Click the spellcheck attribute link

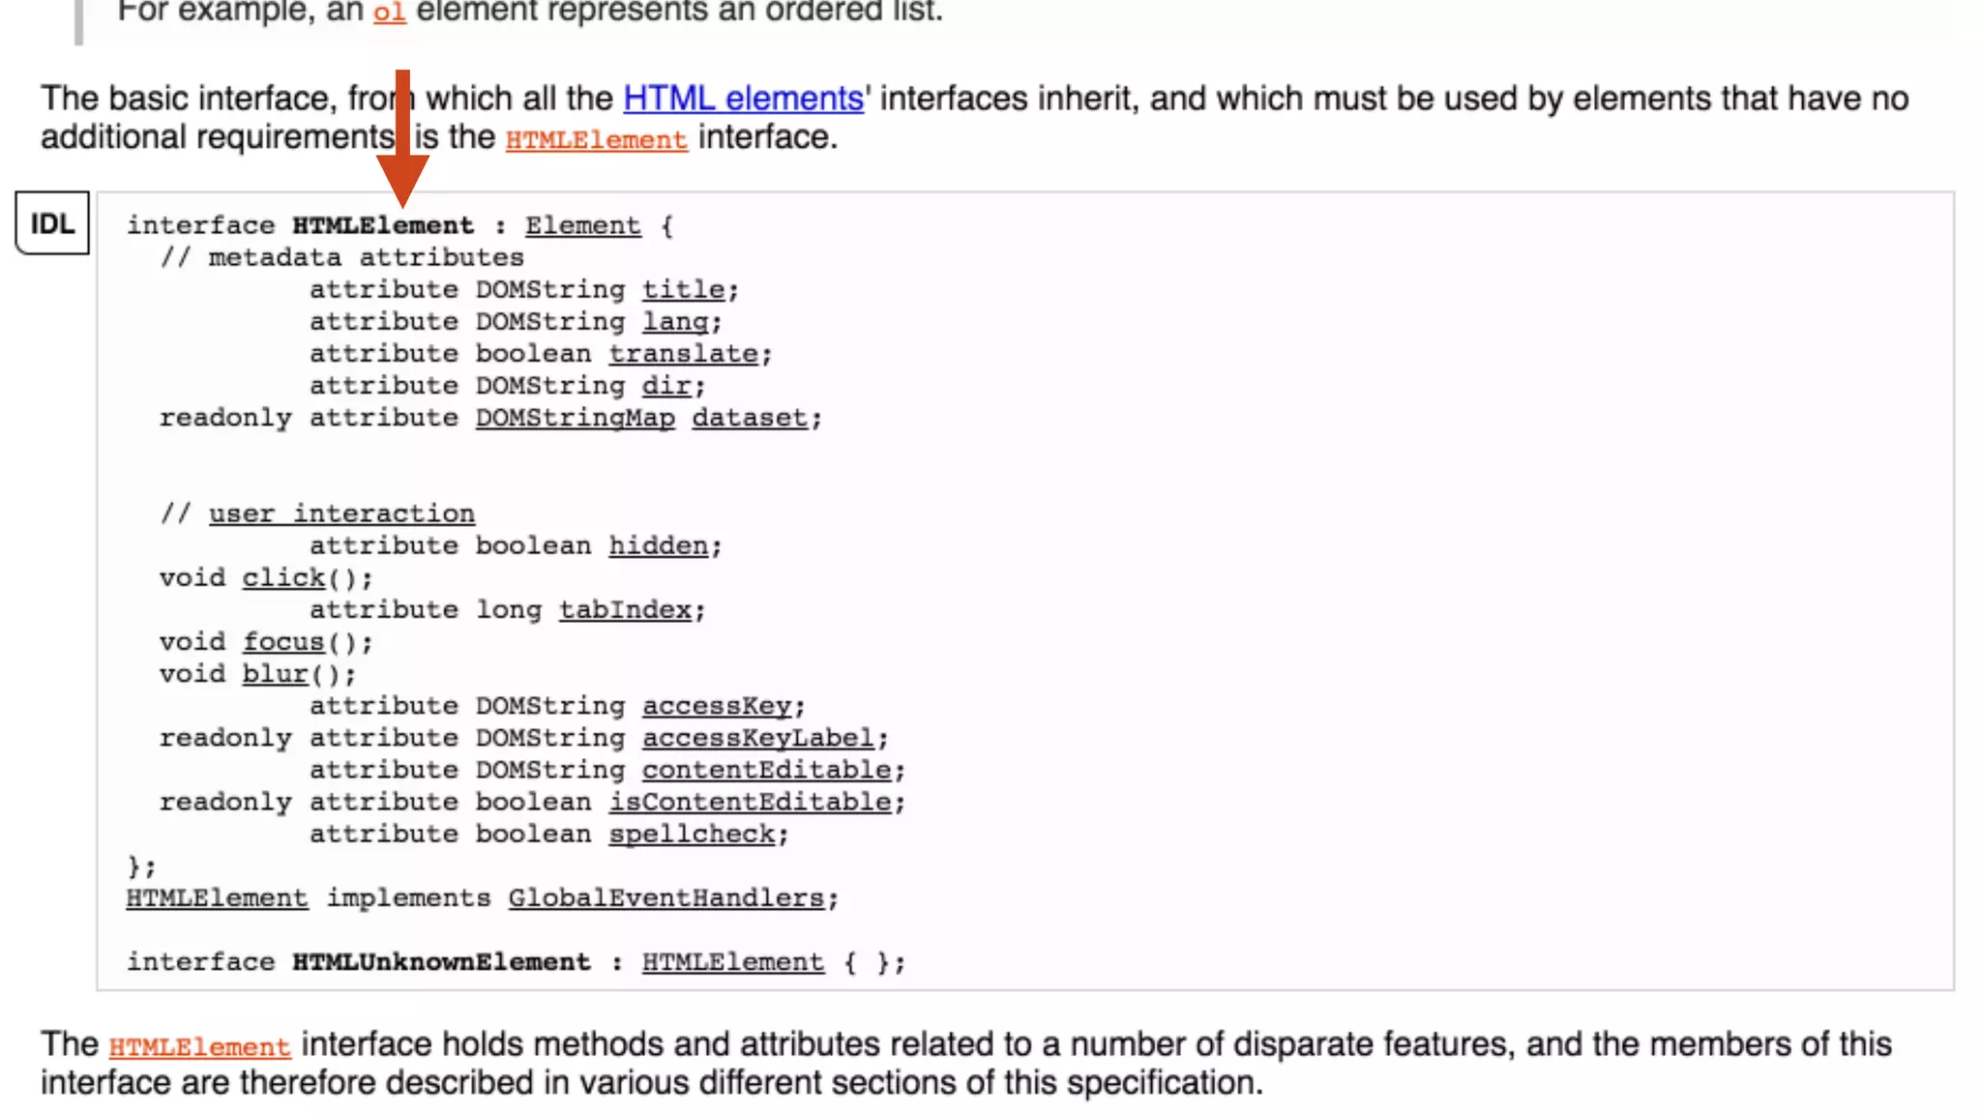[x=691, y=834]
